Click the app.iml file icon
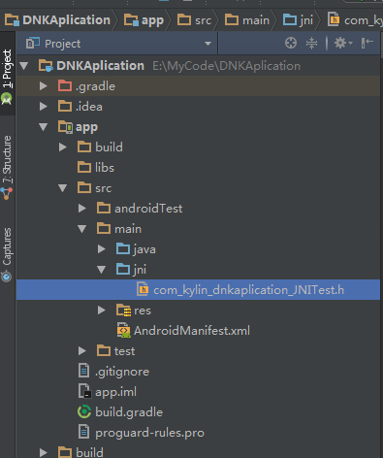The image size is (383, 458). 84,391
